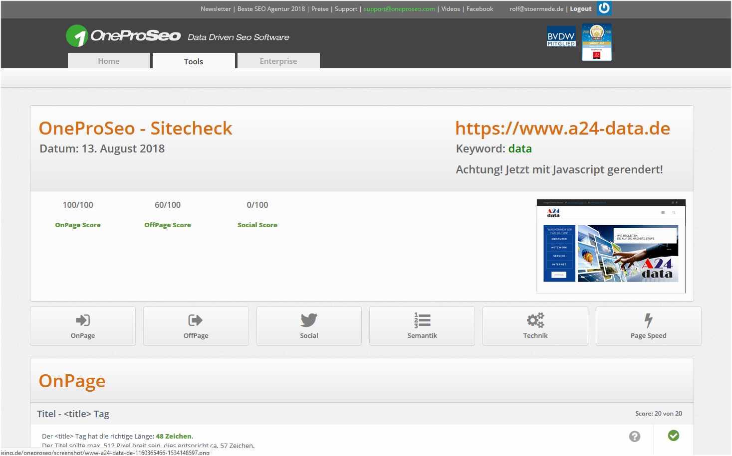
Task: Open the https://www.a24-data.de heading link
Action: pyautogui.click(x=562, y=129)
